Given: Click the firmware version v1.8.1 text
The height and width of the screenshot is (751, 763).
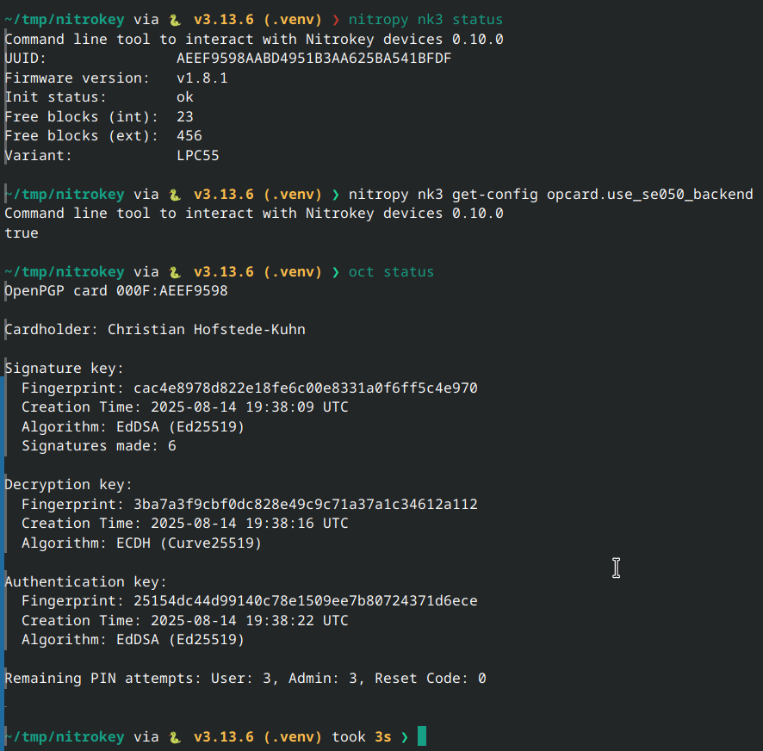Looking at the screenshot, I should pos(202,78).
